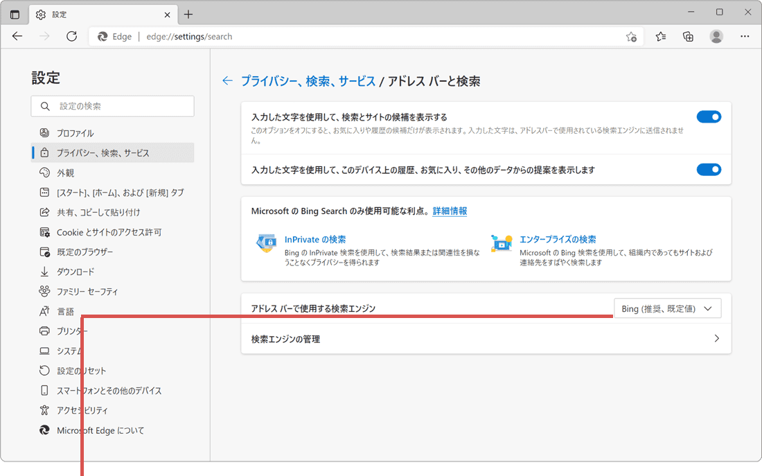The height and width of the screenshot is (476, 762).
Task: Close the 設定 tab
Action: pyautogui.click(x=167, y=15)
